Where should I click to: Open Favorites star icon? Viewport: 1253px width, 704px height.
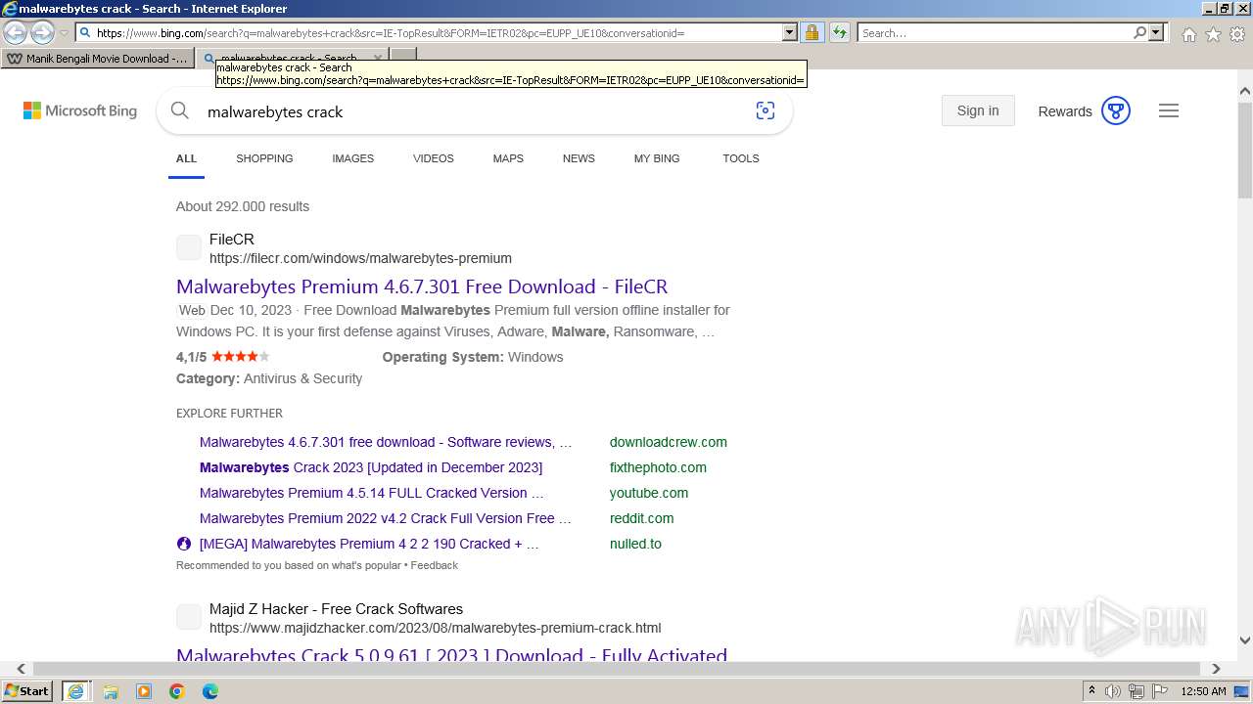[1213, 34]
